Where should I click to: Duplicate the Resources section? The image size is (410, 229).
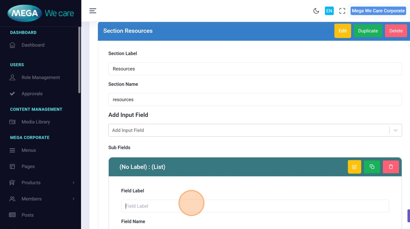pyautogui.click(x=368, y=31)
